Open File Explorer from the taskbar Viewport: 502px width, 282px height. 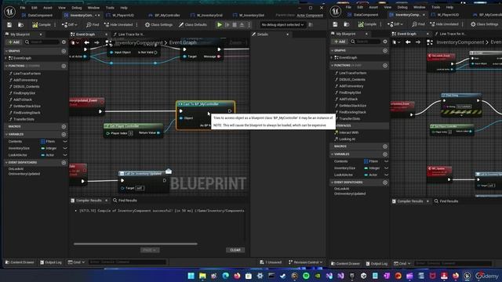click(202, 276)
